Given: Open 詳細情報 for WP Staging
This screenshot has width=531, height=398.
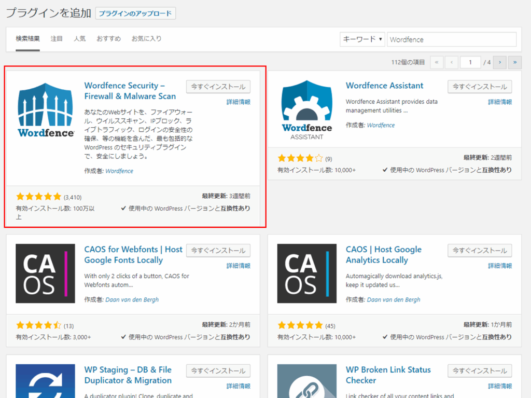Looking at the screenshot, I should point(239,386).
